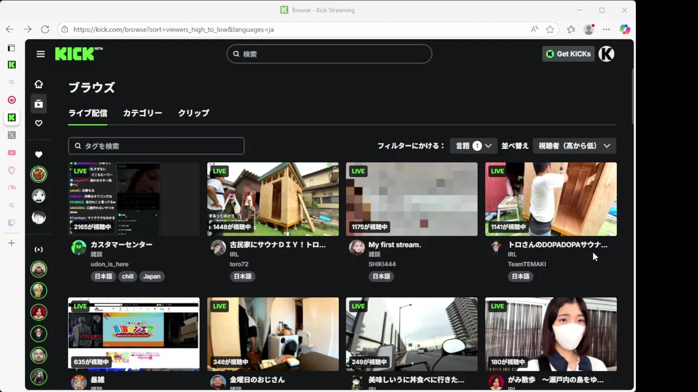Open the 346 viewers stream thumbnail
698x392 pixels.
[273, 334]
